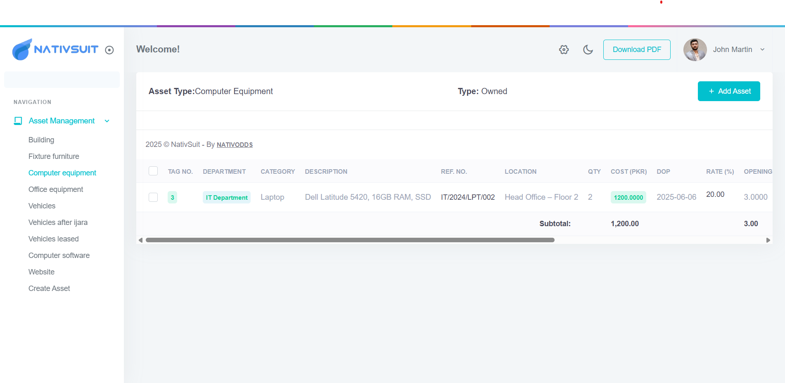The image size is (785, 383).
Task: Click John Martin's profile avatar
Action: coord(695,50)
